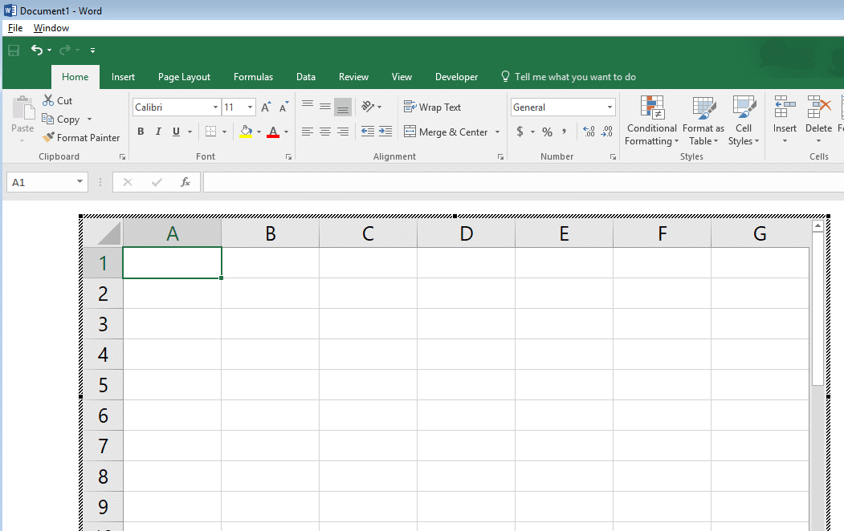The width and height of the screenshot is (844, 531).
Task: Switch to the Developer tab
Action: 456,77
